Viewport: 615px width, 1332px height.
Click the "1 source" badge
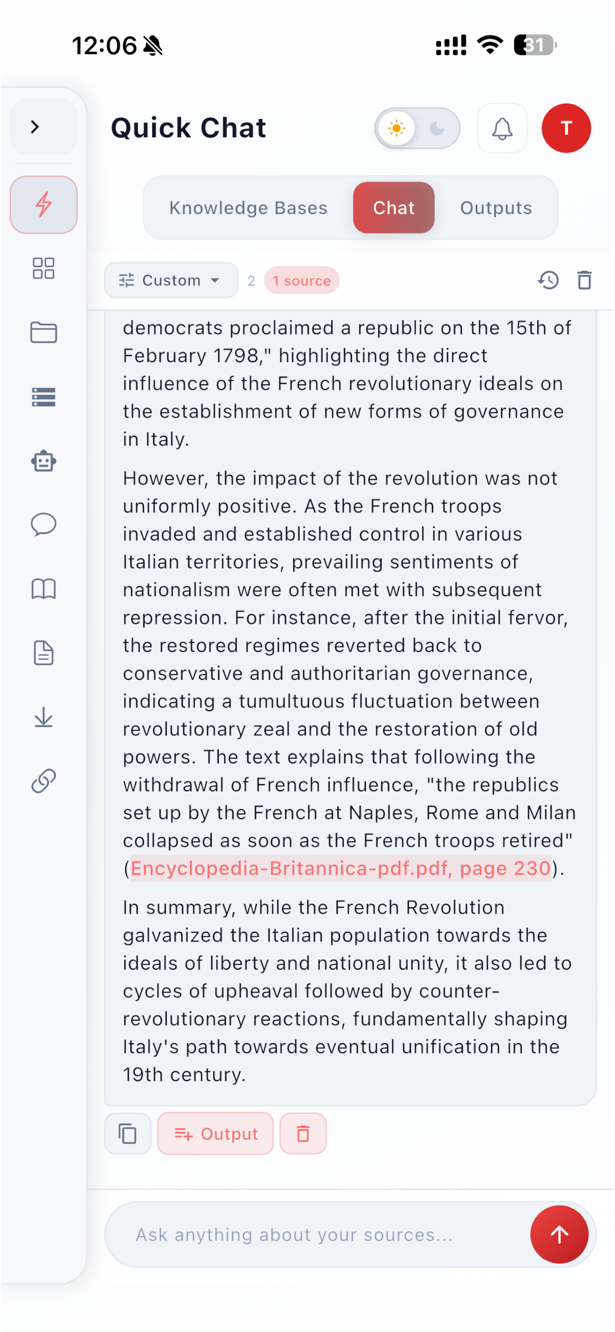(x=302, y=280)
